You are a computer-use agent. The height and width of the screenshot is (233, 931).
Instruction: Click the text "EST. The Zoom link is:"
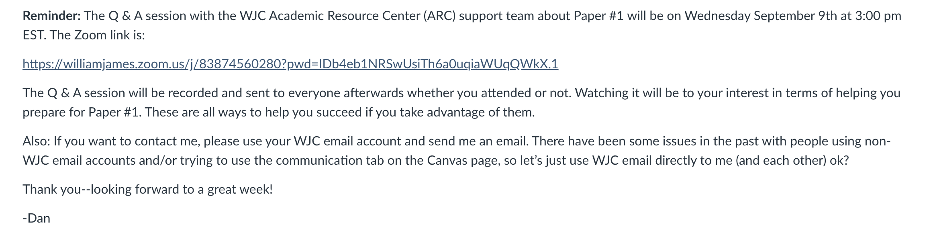pyautogui.click(x=84, y=35)
